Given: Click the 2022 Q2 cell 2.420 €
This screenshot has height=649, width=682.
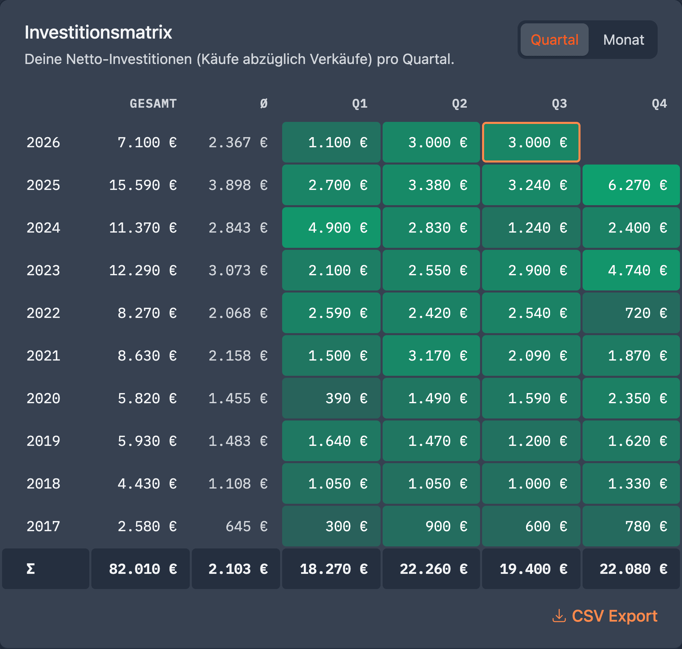Looking at the screenshot, I should point(431,313).
